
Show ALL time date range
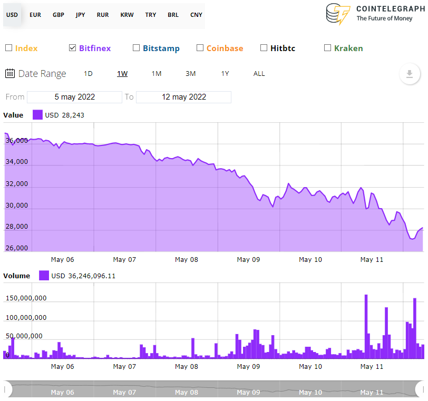(x=259, y=74)
